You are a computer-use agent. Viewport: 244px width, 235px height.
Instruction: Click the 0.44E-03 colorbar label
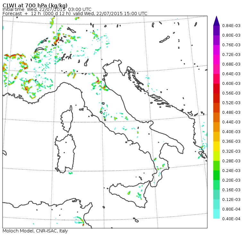(231, 122)
